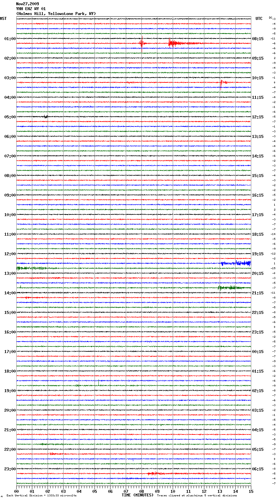The height and width of the screenshot is (500, 277).
Task: Click the DC column header
Action: pos(270,18)
